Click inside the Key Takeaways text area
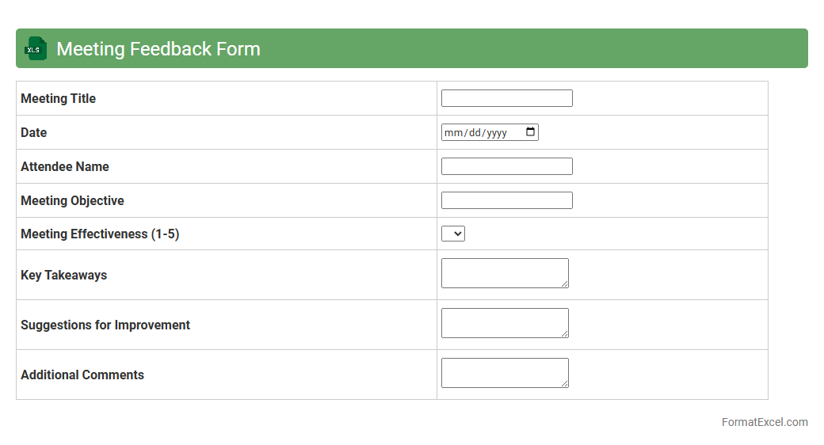Image resolution: width=824 pixels, height=445 pixels. pyautogui.click(x=502, y=272)
